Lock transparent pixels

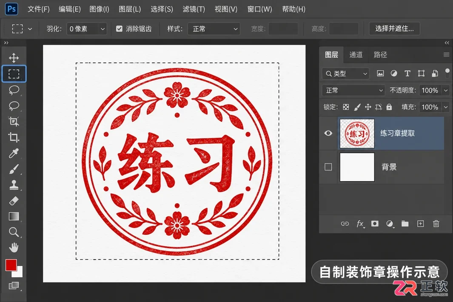(346, 107)
